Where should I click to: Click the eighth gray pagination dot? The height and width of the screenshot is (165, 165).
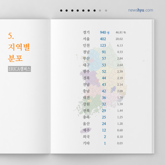tap(100, 11)
